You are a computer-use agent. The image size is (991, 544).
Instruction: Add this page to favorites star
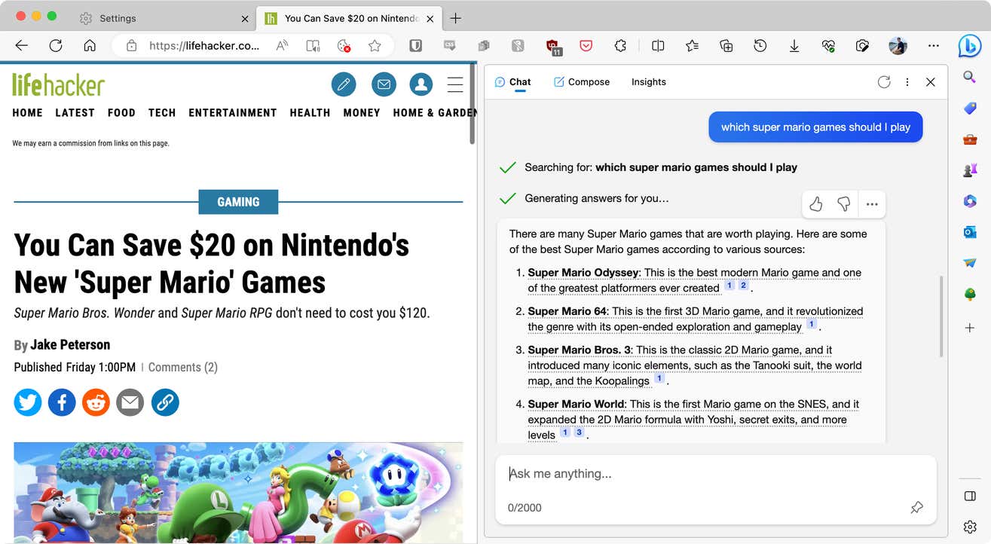click(375, 46)
